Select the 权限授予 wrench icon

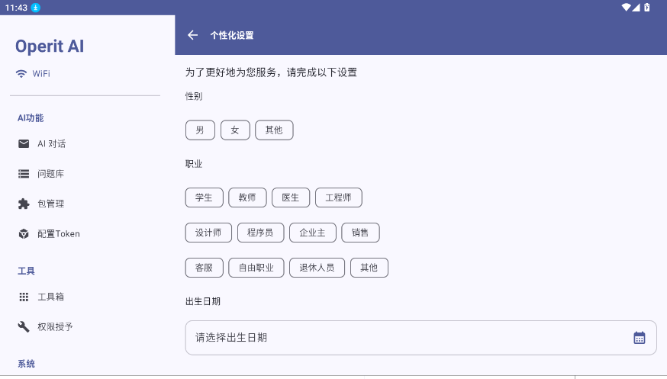click(x=24, y=326)
